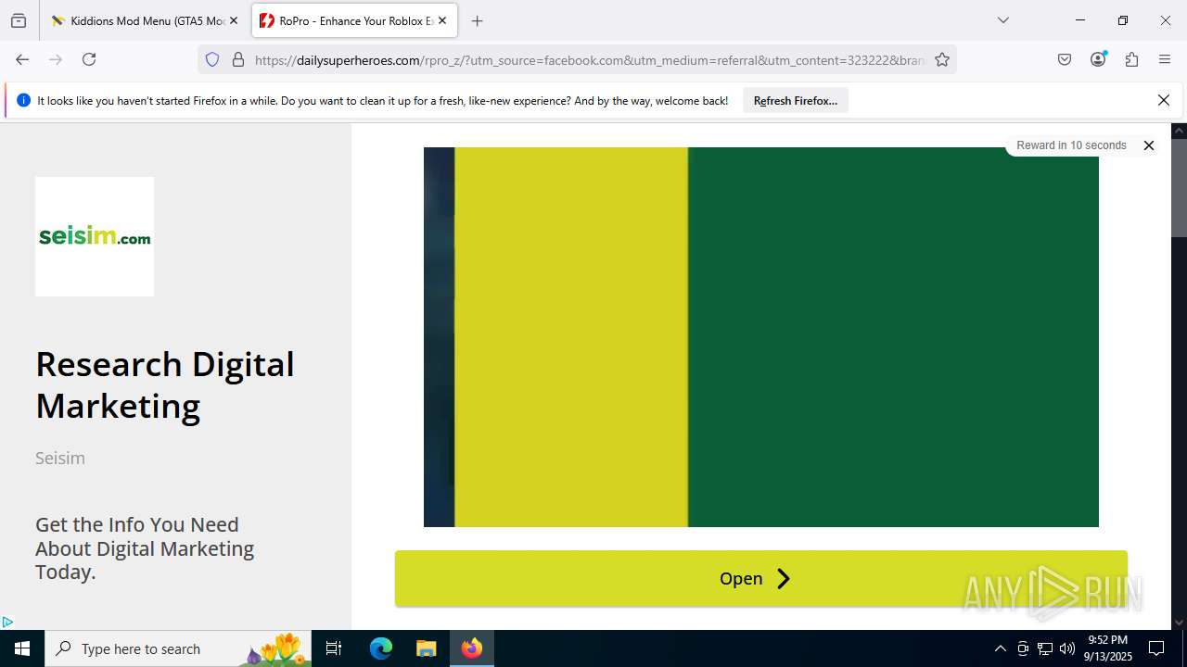
Task: Open the Firefox application menu
Action: point(1165,59)
